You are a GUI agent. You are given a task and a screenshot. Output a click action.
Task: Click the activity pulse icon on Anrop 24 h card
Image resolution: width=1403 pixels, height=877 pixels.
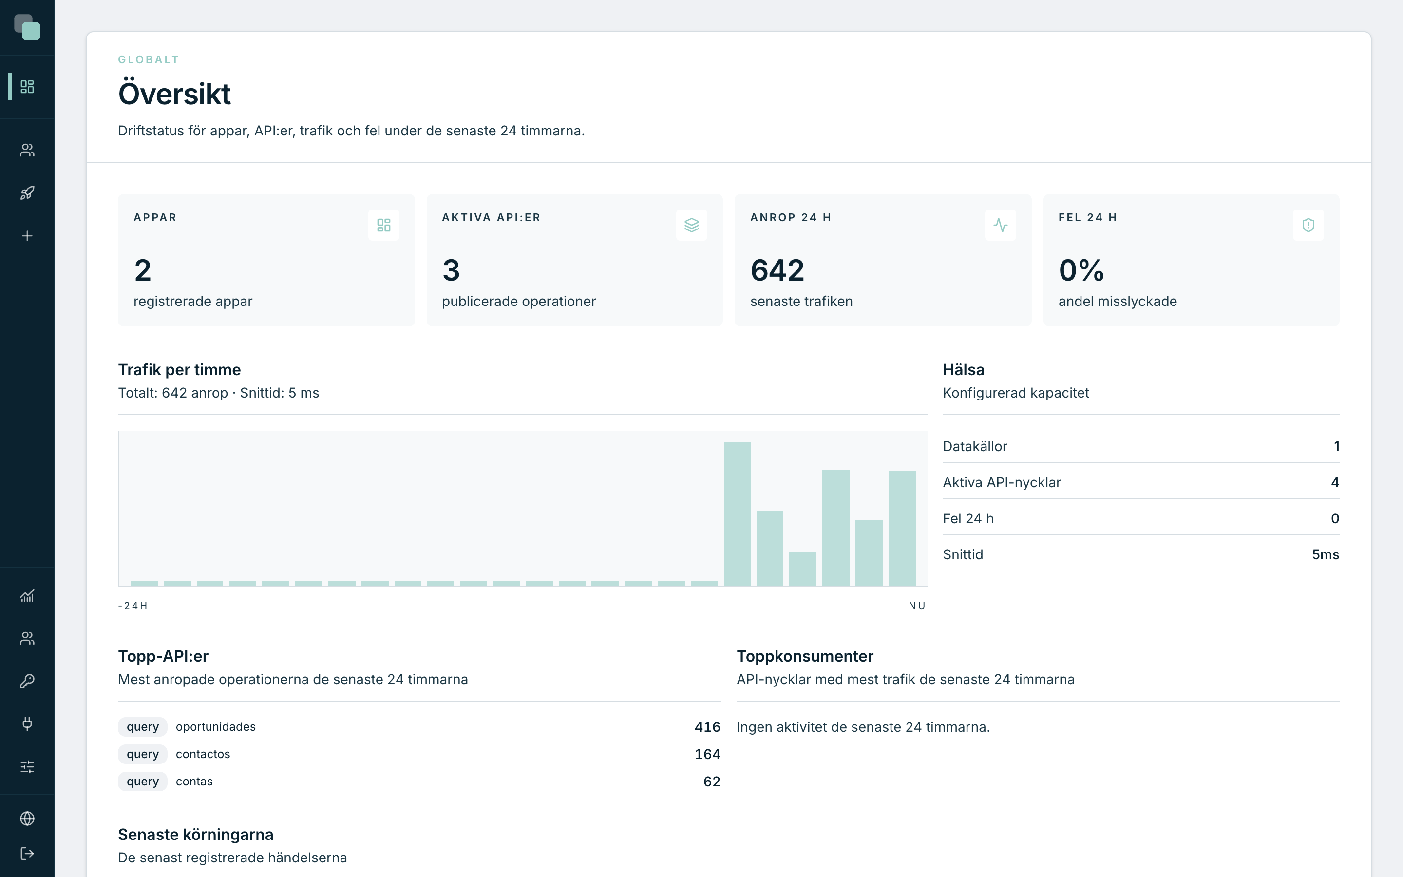click(x=1001, y=225)
